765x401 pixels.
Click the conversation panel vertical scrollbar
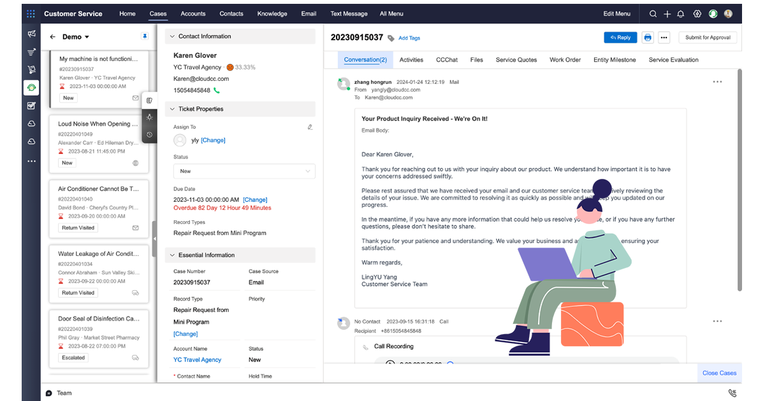pos(739,178)
